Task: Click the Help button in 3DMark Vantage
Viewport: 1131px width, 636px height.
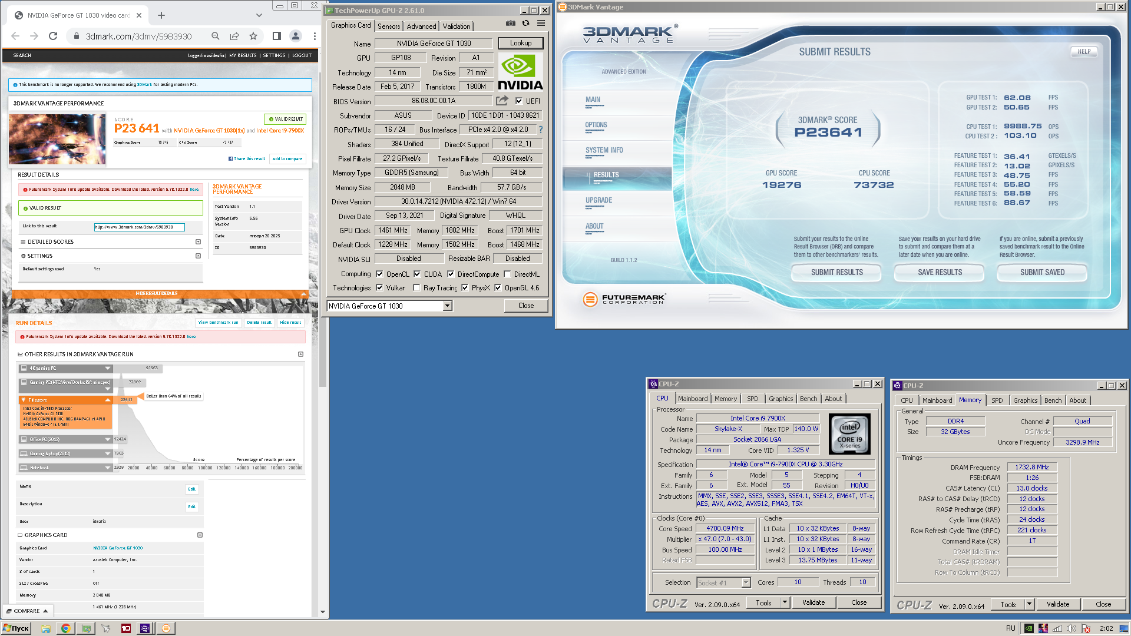Action: (x=1084, y=51)
